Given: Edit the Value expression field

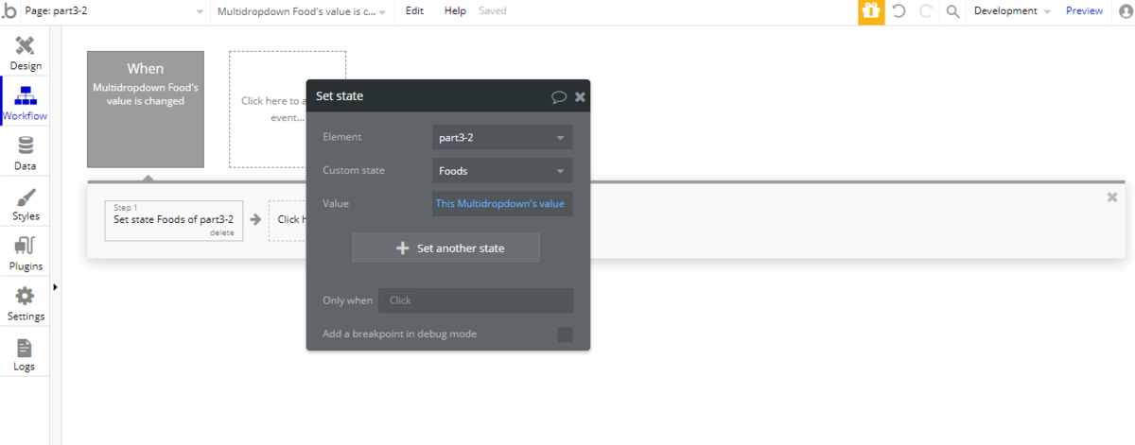Looking at the screenshot, I should [x=502, y=203].
